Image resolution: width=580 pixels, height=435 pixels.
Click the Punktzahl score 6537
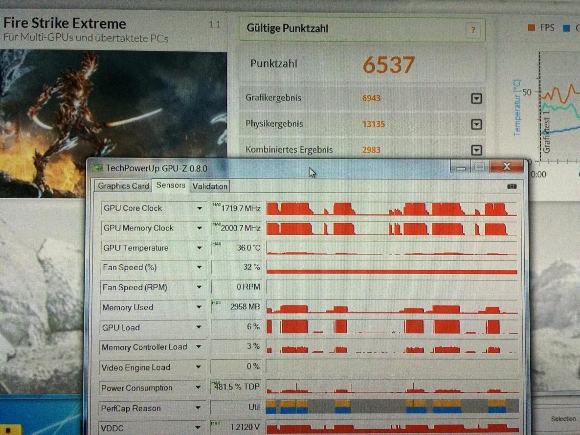coord(388,65)
